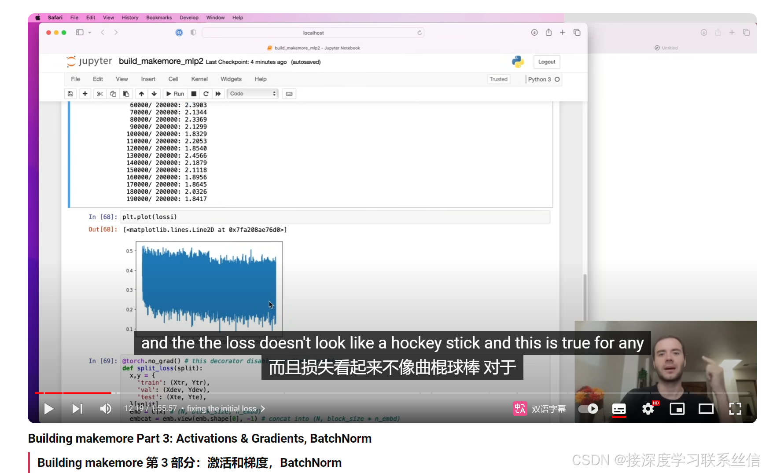Enable miniplayer mode
Viewport: 762px width, 473px height.
(x=677, y=409)
